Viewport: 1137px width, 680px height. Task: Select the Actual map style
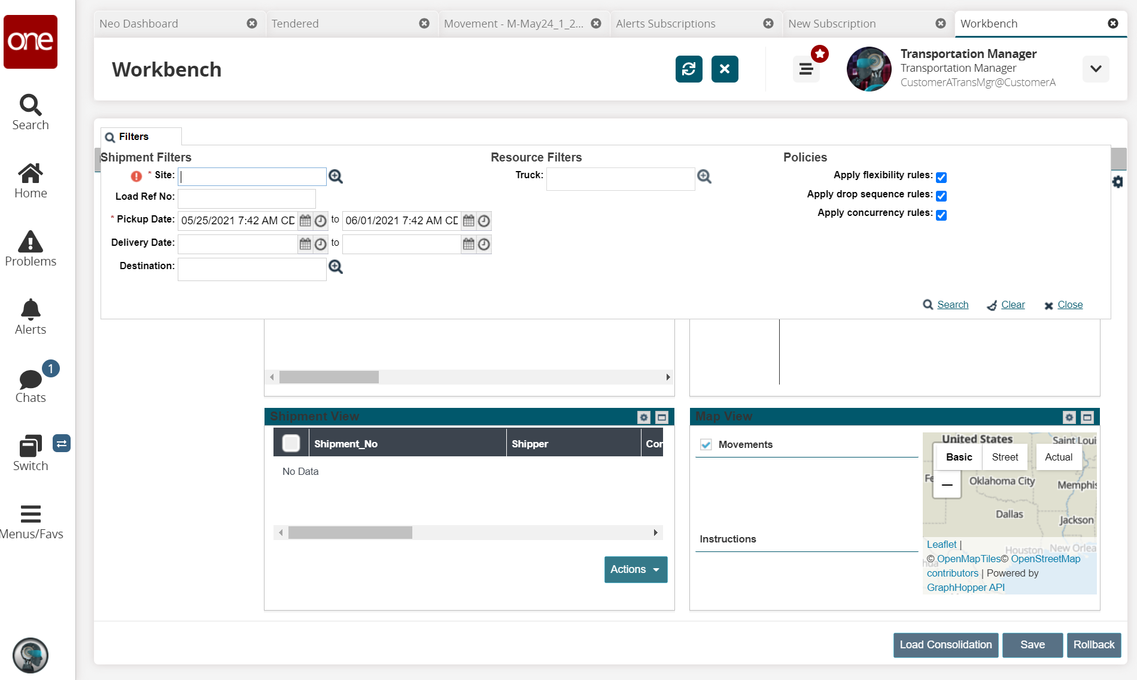1059,457
